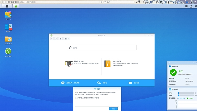Viewport: 197px width, 111px height.
Task: Click the browser back arrow
Action: coord(2,2)
